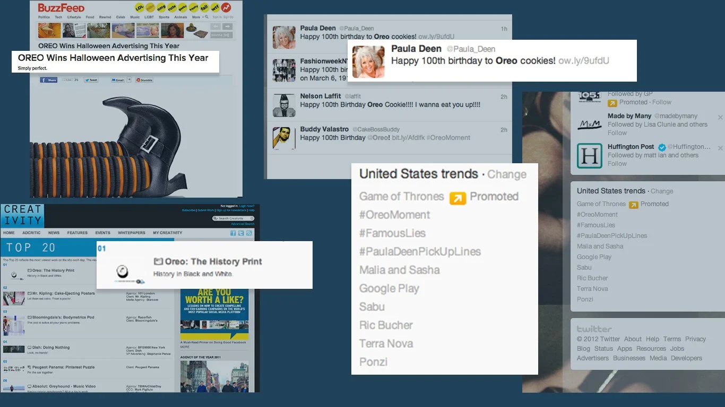Click the Huffington Post avatar on Twitter
This screenshot has width=725, height=407.
coord(590,156)
